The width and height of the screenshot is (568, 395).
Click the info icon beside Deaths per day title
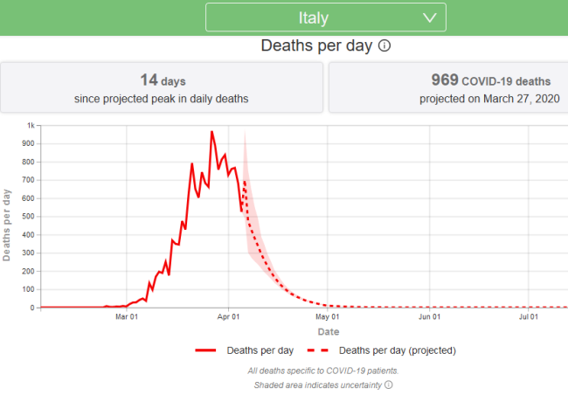coord(384,46)
